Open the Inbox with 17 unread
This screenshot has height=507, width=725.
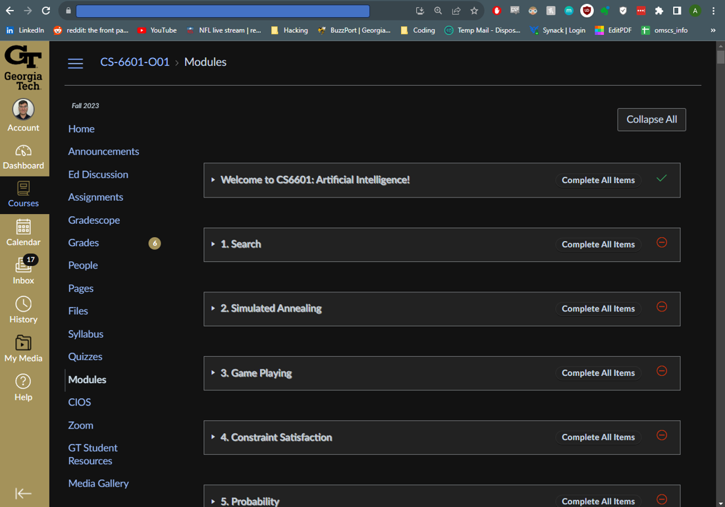point(24,271)
